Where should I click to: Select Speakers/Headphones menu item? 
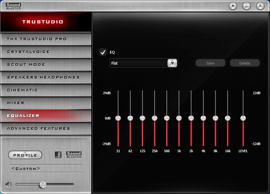tap(46, 77)
